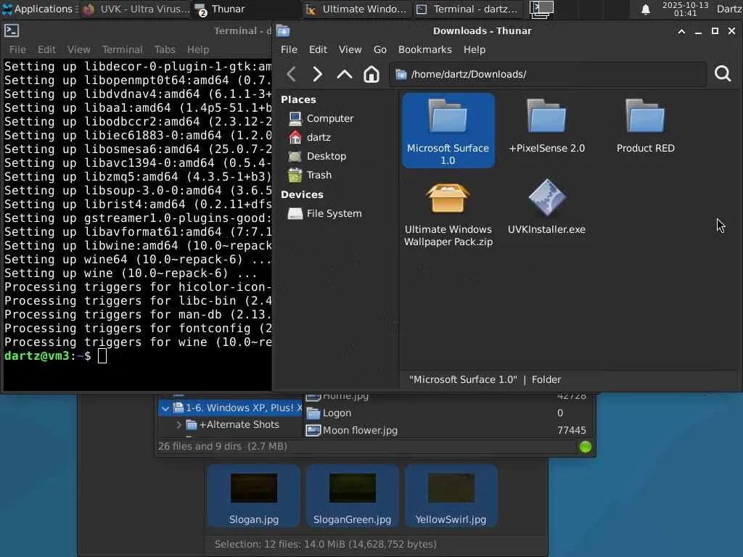Click "26 files and 9 dirs" status text
Image resolution: width=743 pixels, height=557 pixels.
point(223,447)
